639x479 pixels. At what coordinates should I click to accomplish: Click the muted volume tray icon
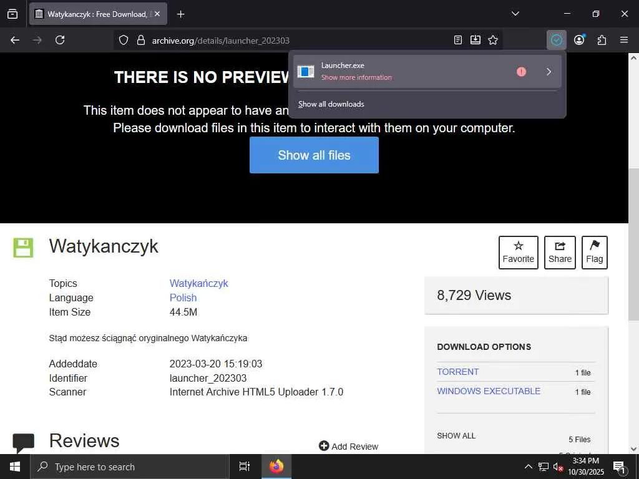coord(558,467)
